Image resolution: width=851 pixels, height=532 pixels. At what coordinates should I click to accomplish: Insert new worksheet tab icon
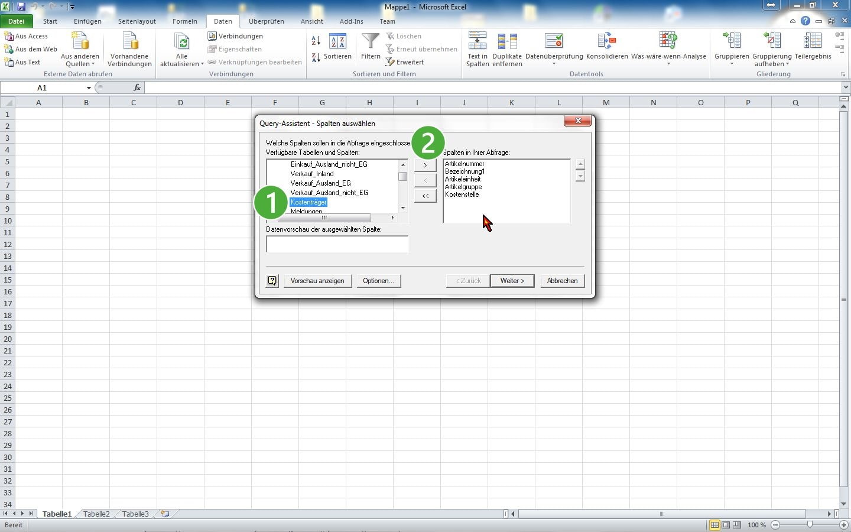pyautogui.click(x=165, y=514)
